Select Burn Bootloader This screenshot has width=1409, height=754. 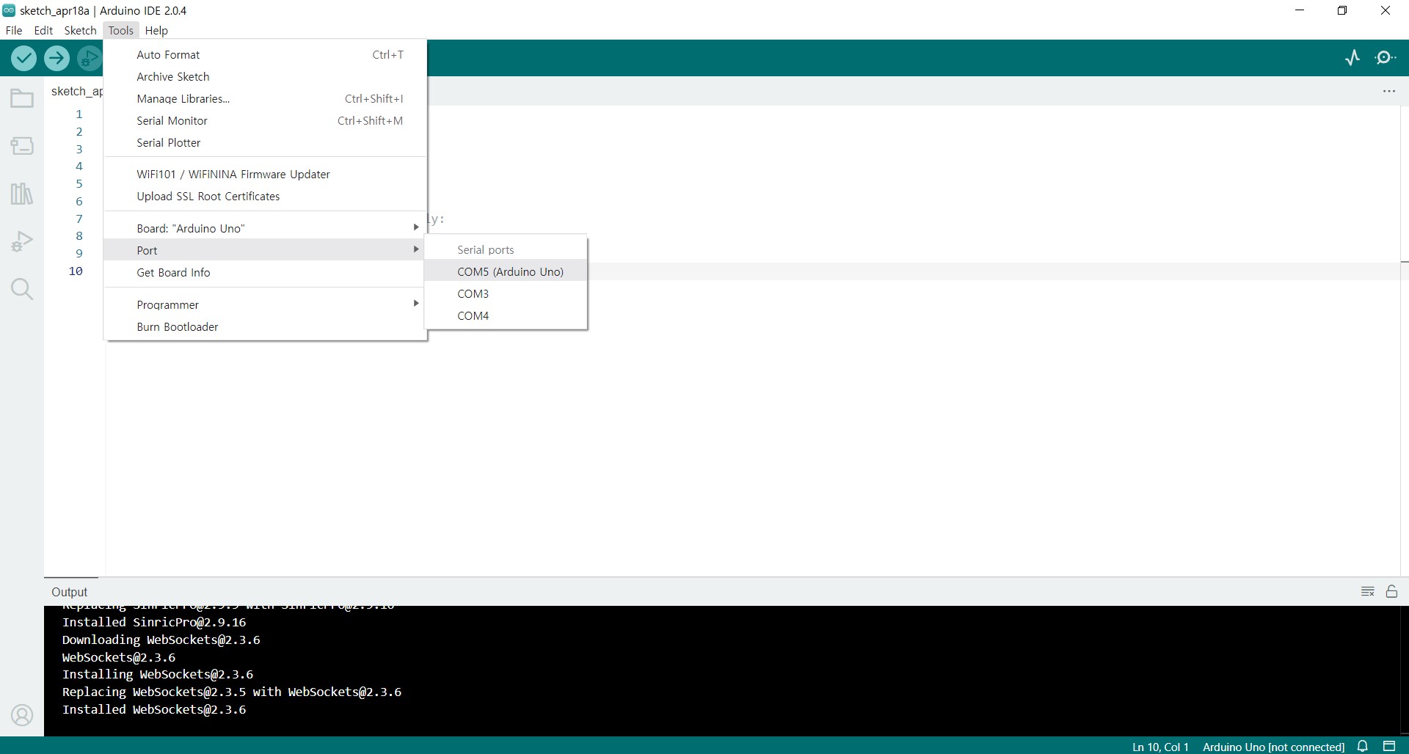[x=265, y=326]
